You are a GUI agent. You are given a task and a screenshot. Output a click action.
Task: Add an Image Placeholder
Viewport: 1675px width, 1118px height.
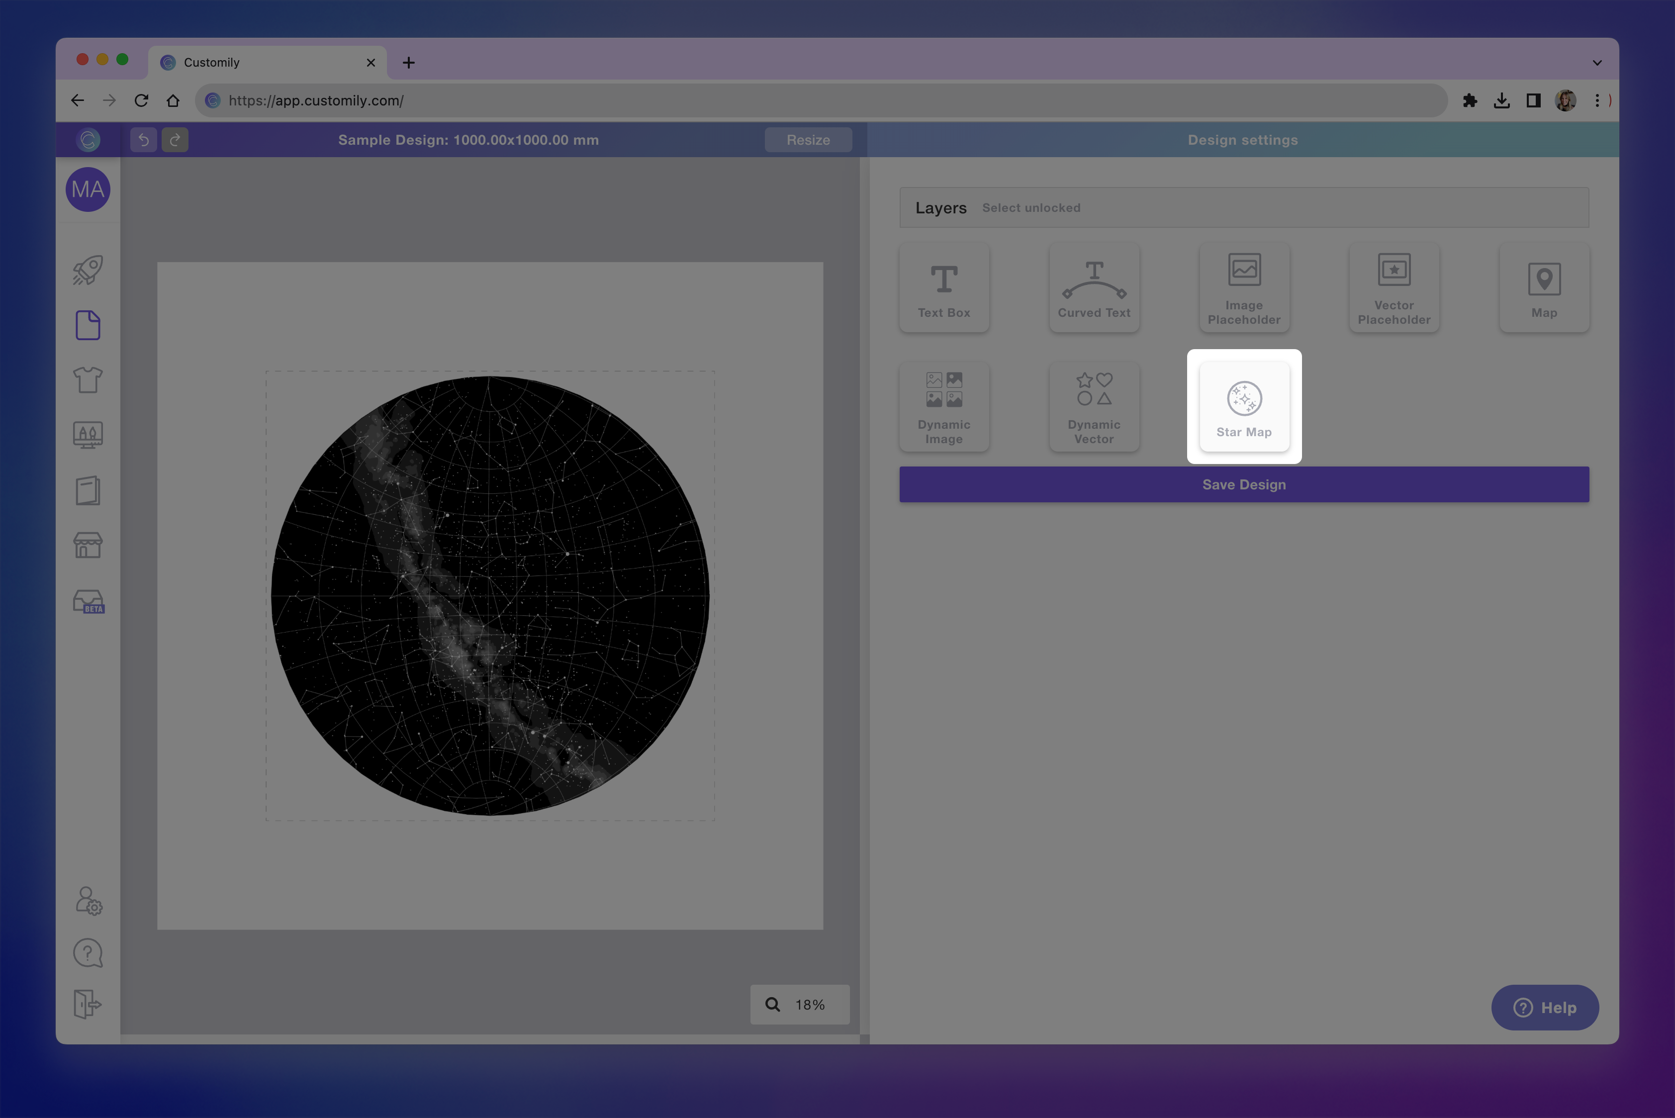(1244, 287)
